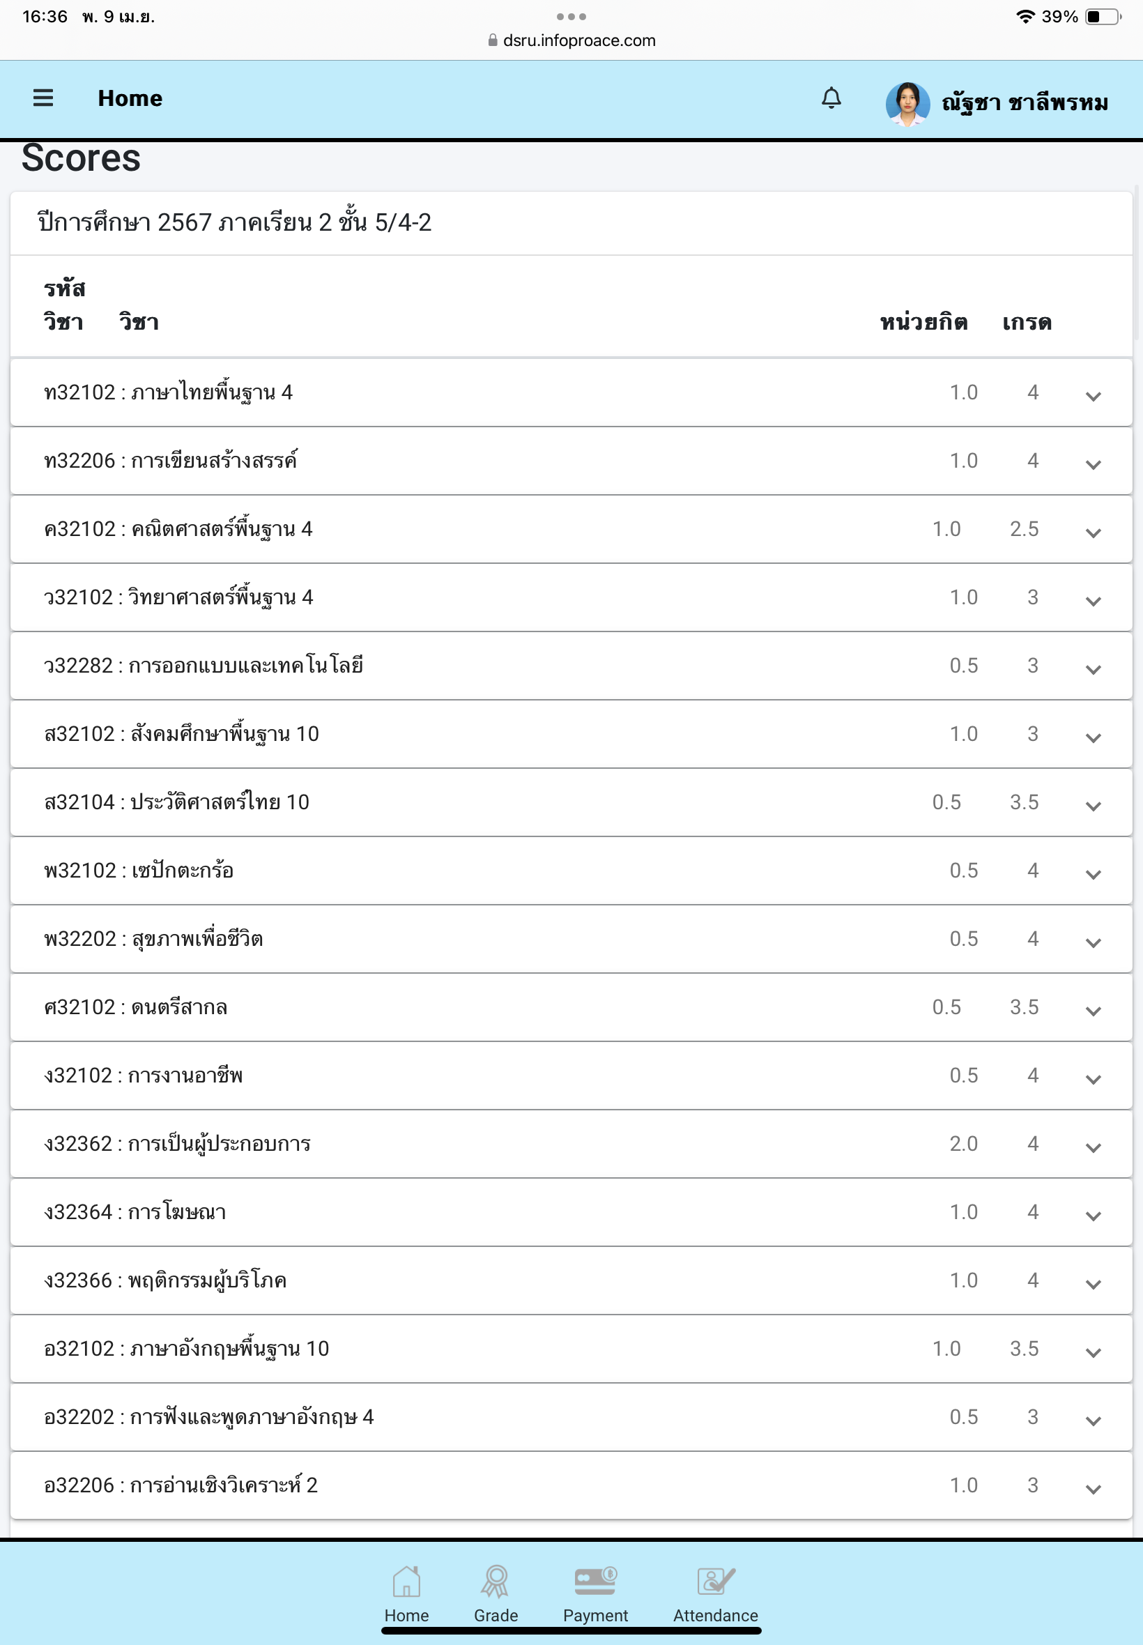Expand พ32102 เซปักตะกร้อ scores

click(x=1093, y=874)
